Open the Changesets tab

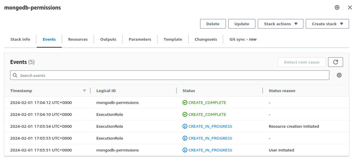[206, 39]
